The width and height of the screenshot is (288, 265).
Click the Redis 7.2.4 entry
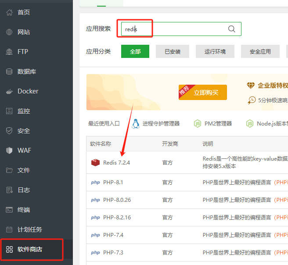[x=116, y=163]
